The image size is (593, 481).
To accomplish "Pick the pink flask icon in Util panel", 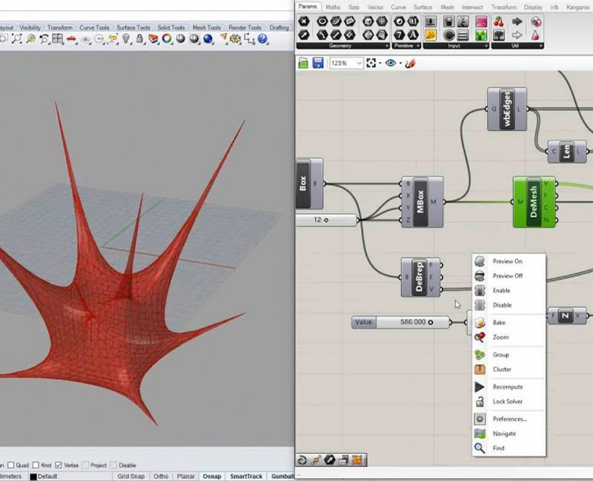I will [x=535, y=36].
